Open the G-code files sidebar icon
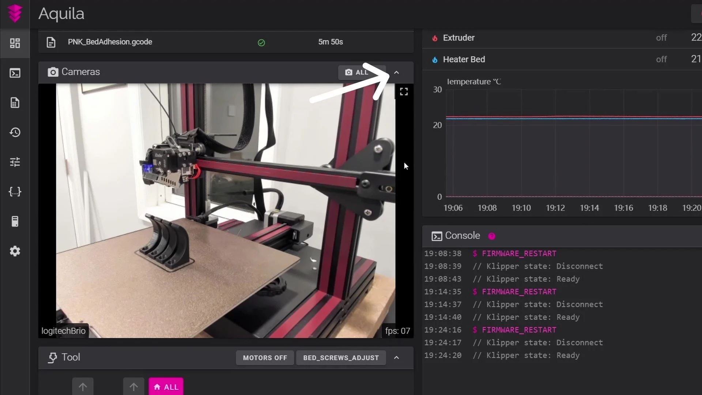 pos(15,103)
